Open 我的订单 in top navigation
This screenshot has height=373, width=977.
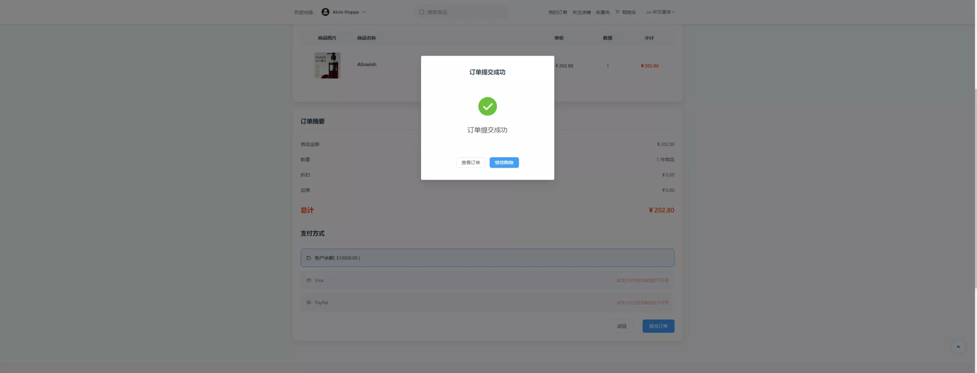tap(558, 13)
